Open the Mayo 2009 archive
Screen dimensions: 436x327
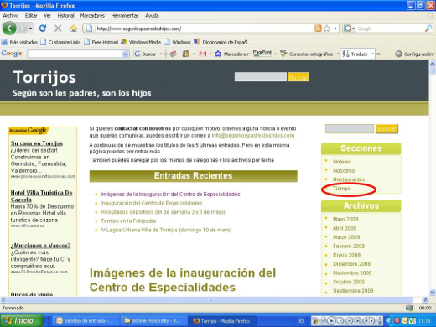[x=345, y=219]
